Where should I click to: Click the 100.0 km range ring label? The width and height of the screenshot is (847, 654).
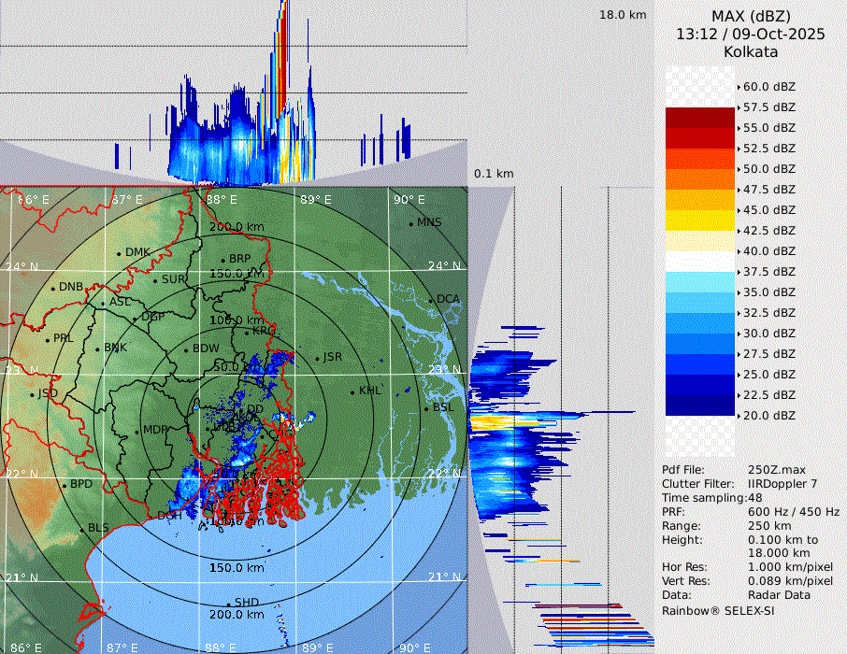236,320
